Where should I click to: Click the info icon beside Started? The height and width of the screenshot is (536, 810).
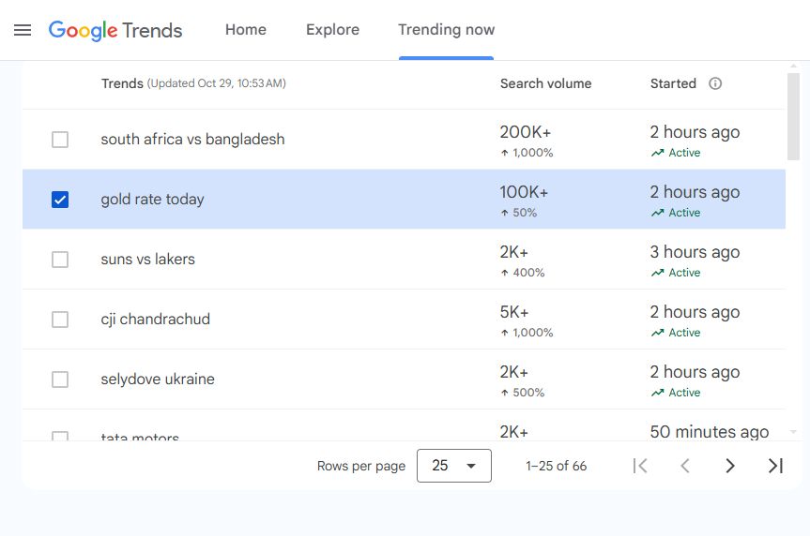[x=715, y=83]
